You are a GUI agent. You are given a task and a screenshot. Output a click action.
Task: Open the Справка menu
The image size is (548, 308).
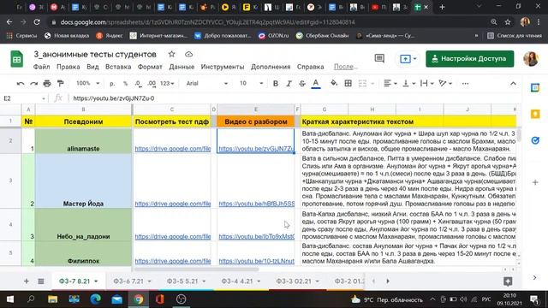click(x=310, y=67)
